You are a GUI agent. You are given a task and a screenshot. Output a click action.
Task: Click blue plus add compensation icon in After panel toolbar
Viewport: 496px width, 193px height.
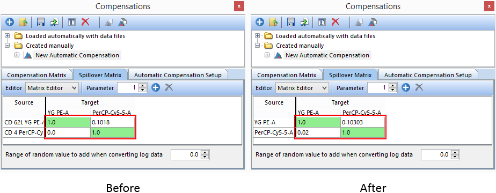coord(260,22)
